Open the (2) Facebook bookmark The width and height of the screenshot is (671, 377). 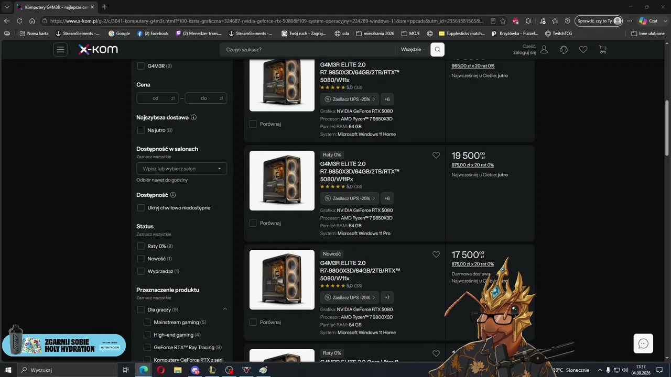pos(153,34)
